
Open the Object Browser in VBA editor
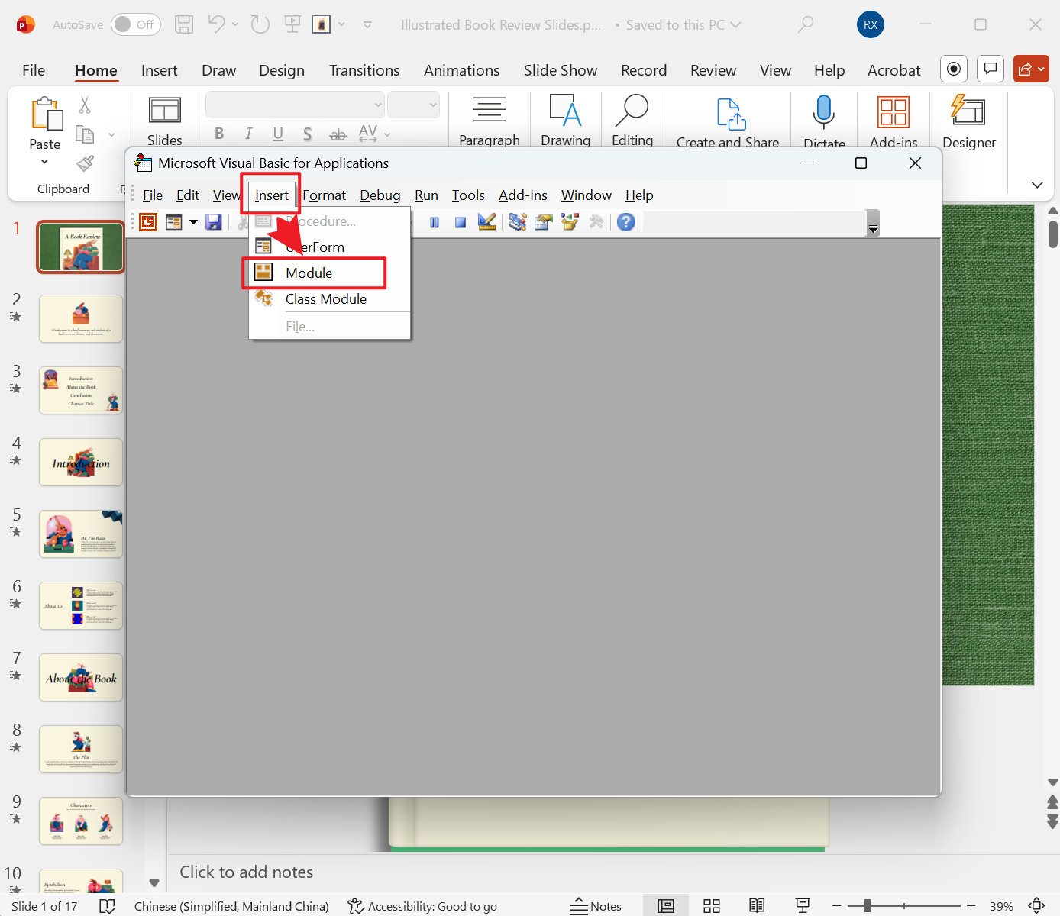569,222
